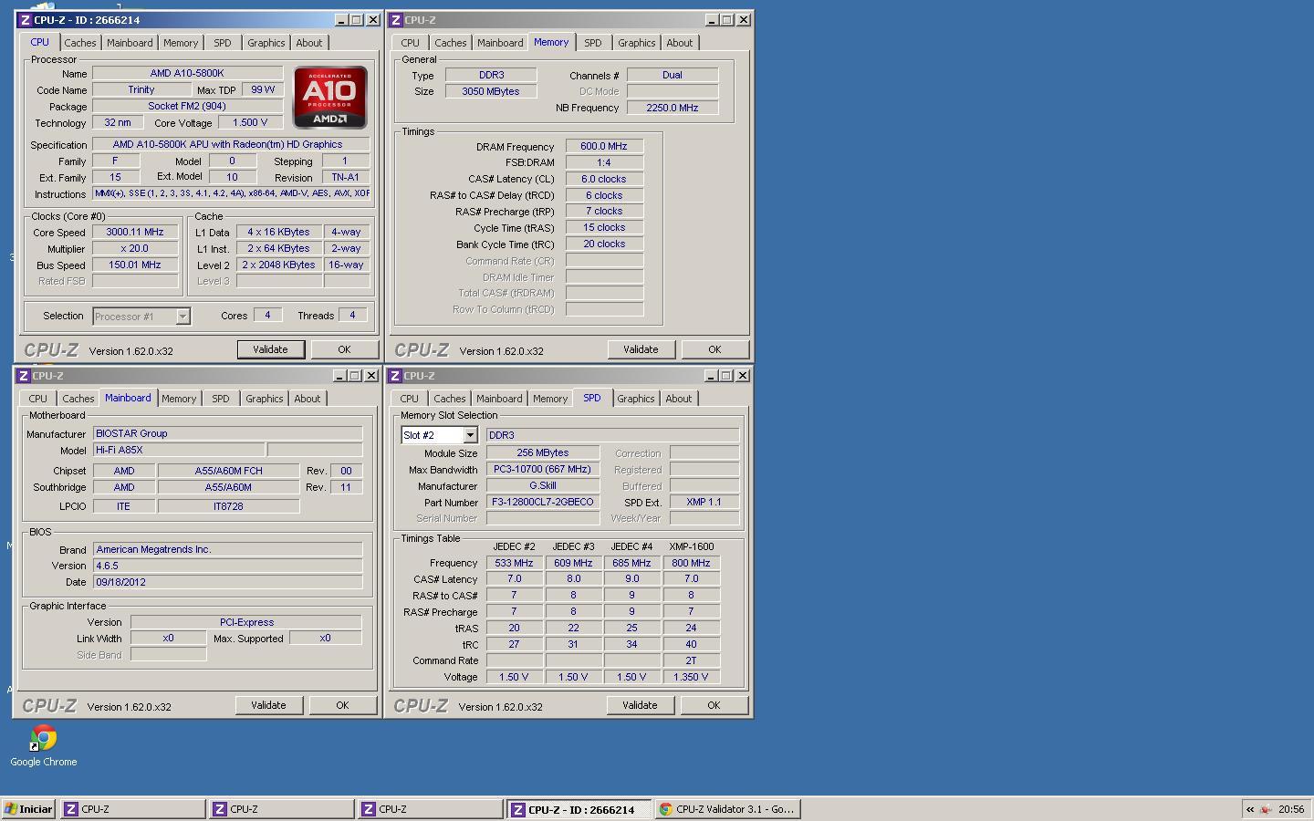Click Module Size 256 MBytes value
Image resolution: width=1314 pixels, height=821 pixels.
[543, 452]
